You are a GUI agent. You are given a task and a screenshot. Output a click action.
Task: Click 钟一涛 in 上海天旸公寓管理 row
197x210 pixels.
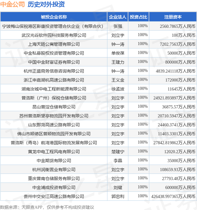pos(118,44)
